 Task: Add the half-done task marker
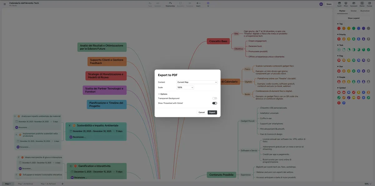354,50
